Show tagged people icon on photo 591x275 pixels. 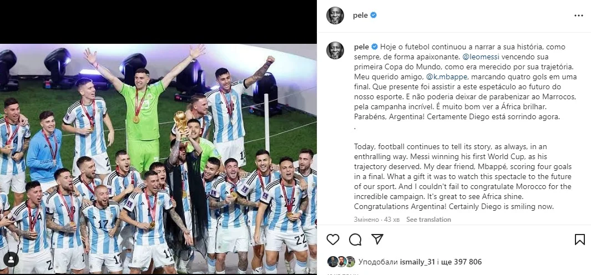[11, 259]
